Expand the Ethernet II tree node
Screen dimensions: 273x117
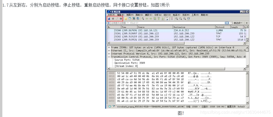[109, 50]
